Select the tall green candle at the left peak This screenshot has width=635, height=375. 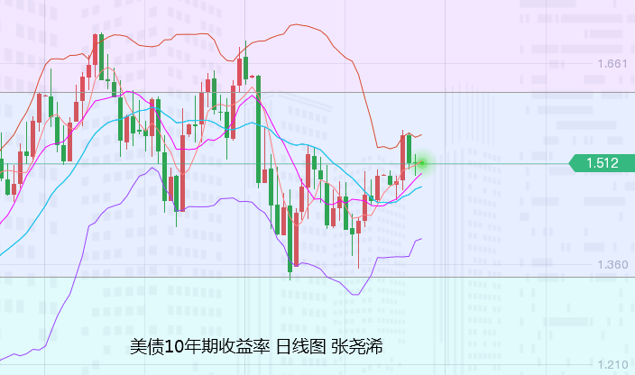click(x=101, y=57)
